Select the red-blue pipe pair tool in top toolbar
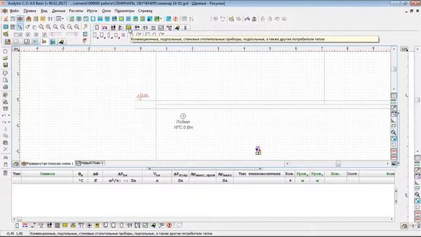The height and width of the screenshot is (237, 421). coord(105,28)
